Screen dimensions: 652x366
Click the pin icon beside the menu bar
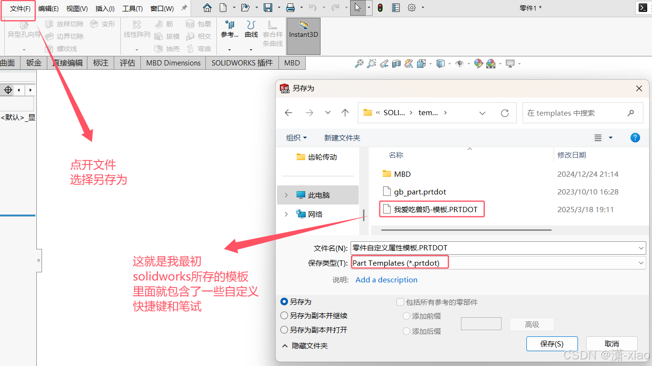click(184, 8)
